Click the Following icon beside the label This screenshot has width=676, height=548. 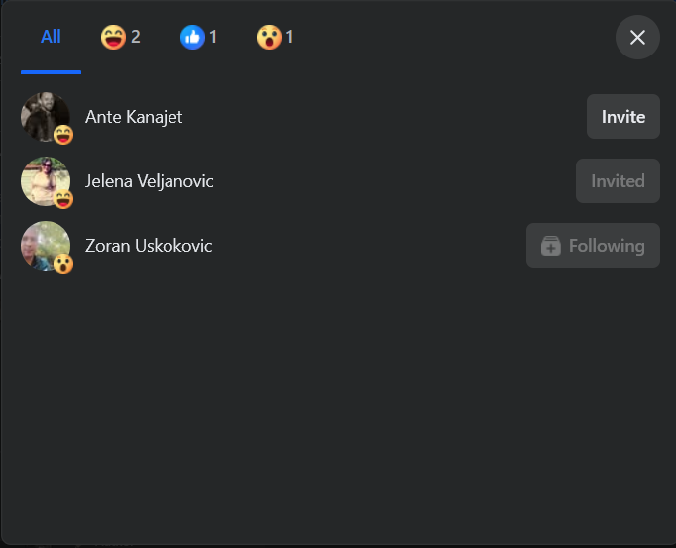[551, 246]
